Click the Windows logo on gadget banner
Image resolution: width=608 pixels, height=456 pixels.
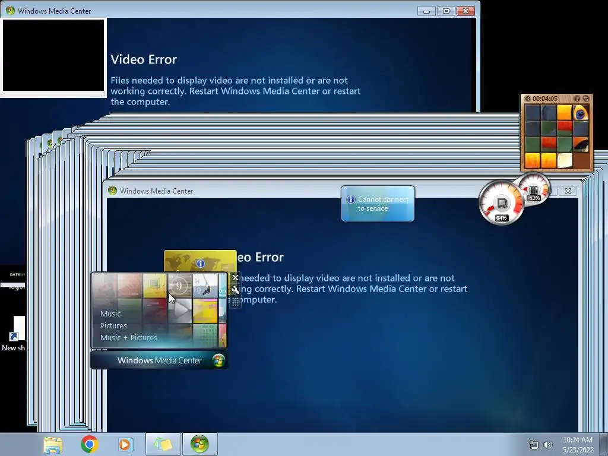tap(218, 360)
